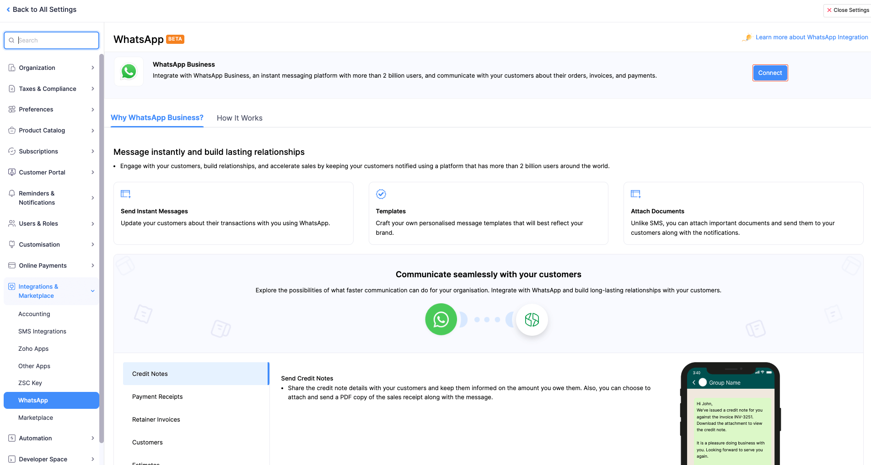
Task: Click the WhatsApp Business logo icon
Action: [x=129, y=71]
